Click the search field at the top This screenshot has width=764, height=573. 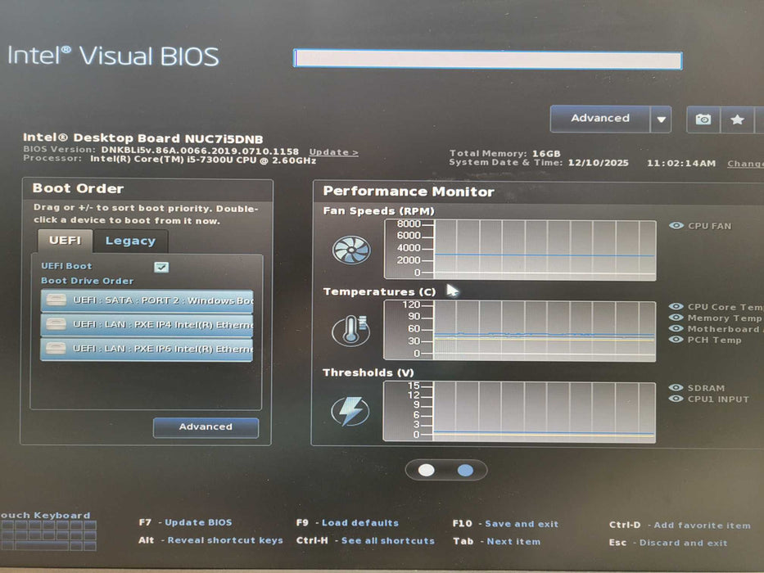click(x=486, y=59)
